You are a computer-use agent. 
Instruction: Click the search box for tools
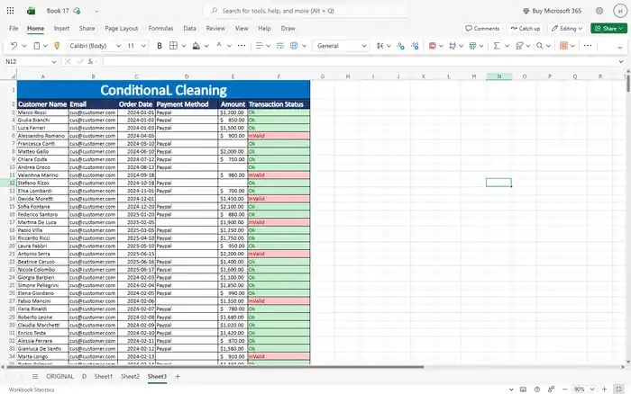click(306, 11)
